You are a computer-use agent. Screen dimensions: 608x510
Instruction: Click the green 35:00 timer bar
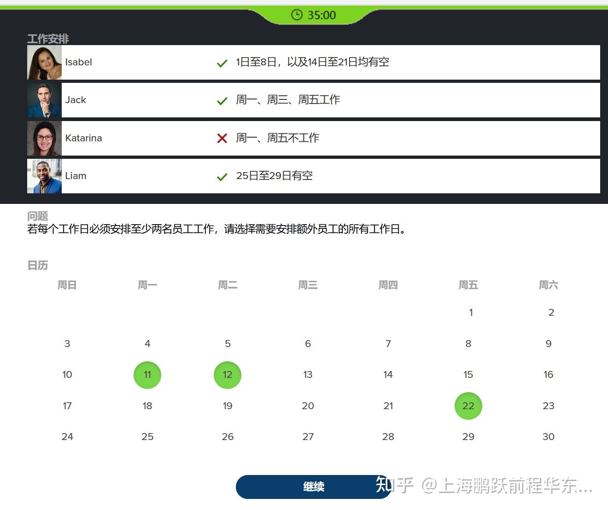(314, 15)
